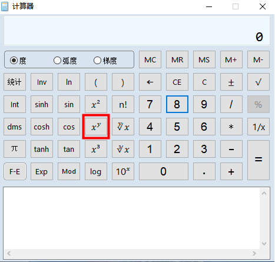Click the x^y power key
This screenshot has width=275, height=262.
(96, 127)
